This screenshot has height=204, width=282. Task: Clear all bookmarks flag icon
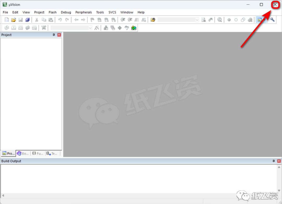[x=114, y=20]
